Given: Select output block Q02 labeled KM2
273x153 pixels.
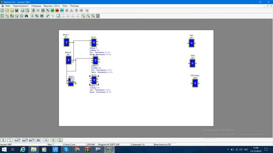Looking at the screenshot, I should pos(192,63).
